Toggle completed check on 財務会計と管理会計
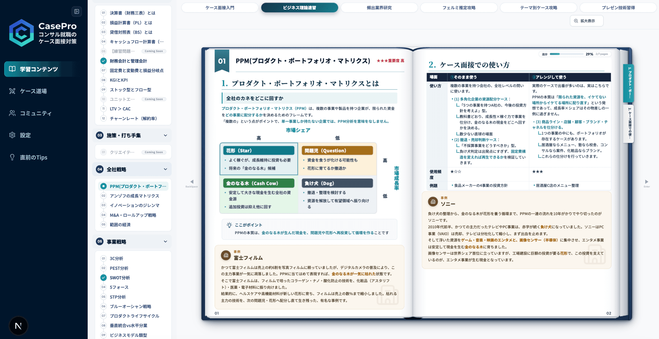Screen dimensions: 659x339 pos(103,61)
